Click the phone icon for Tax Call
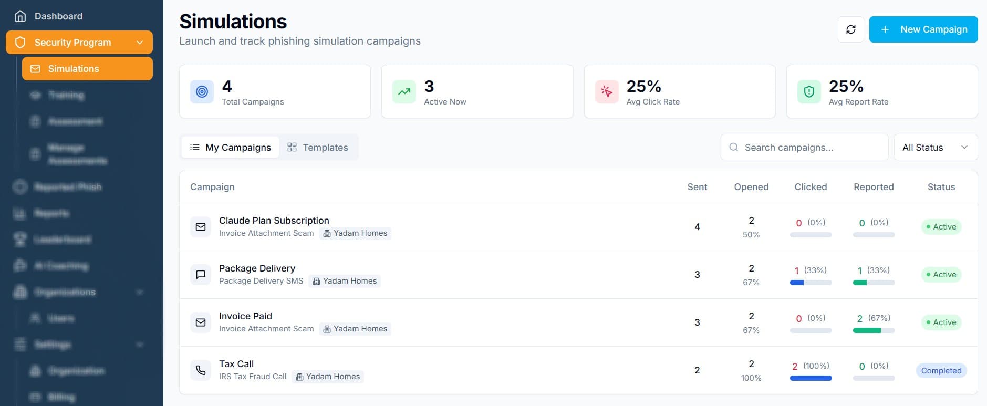The image size is (987, 406). pyautogui.click(x=201, y=370)
